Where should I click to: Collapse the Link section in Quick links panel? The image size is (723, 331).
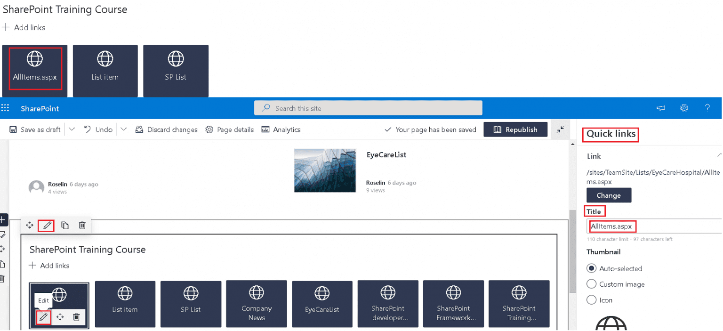coord(719,156)
